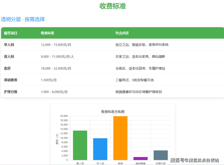
Task: Select the 双人间 row label
Action: click(9, 56)
